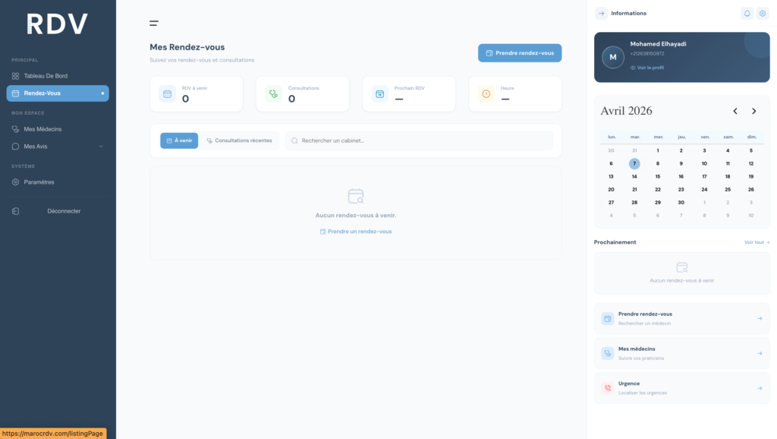This screenshot has width=777, height=439.
Task: Click the user avatar M
Action: [612, 57]
